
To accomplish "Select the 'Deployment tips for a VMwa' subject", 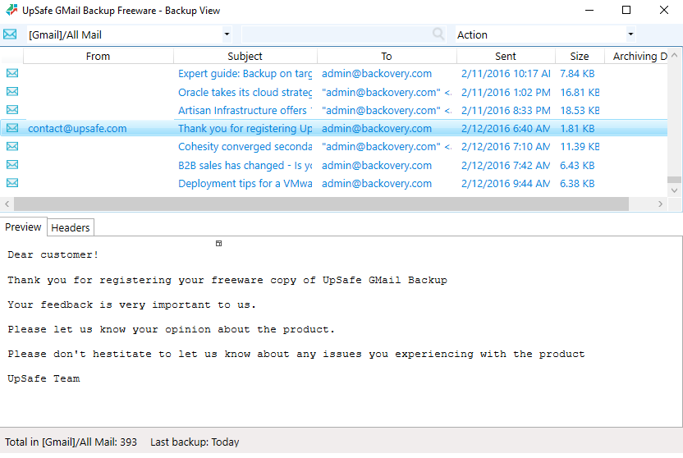I will (245, 184).
